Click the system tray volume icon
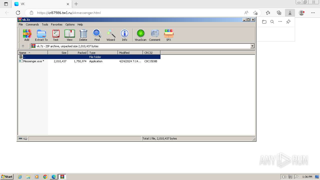320x180 pixels. point(284,177)
